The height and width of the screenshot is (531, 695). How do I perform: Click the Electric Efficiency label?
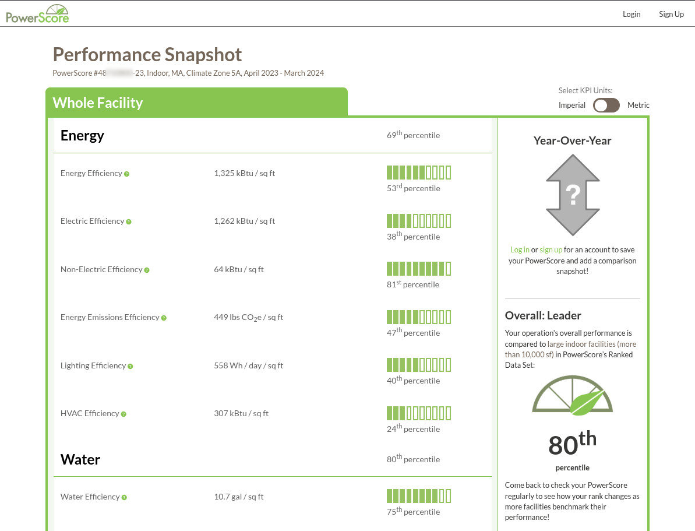92,221
